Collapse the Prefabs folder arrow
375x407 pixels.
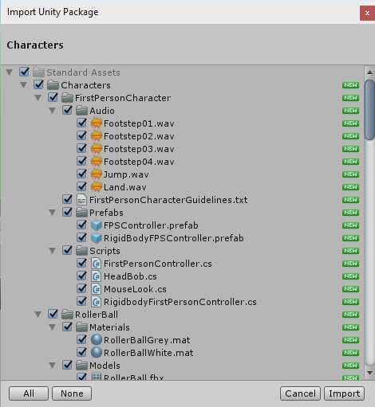coord(53,213)
